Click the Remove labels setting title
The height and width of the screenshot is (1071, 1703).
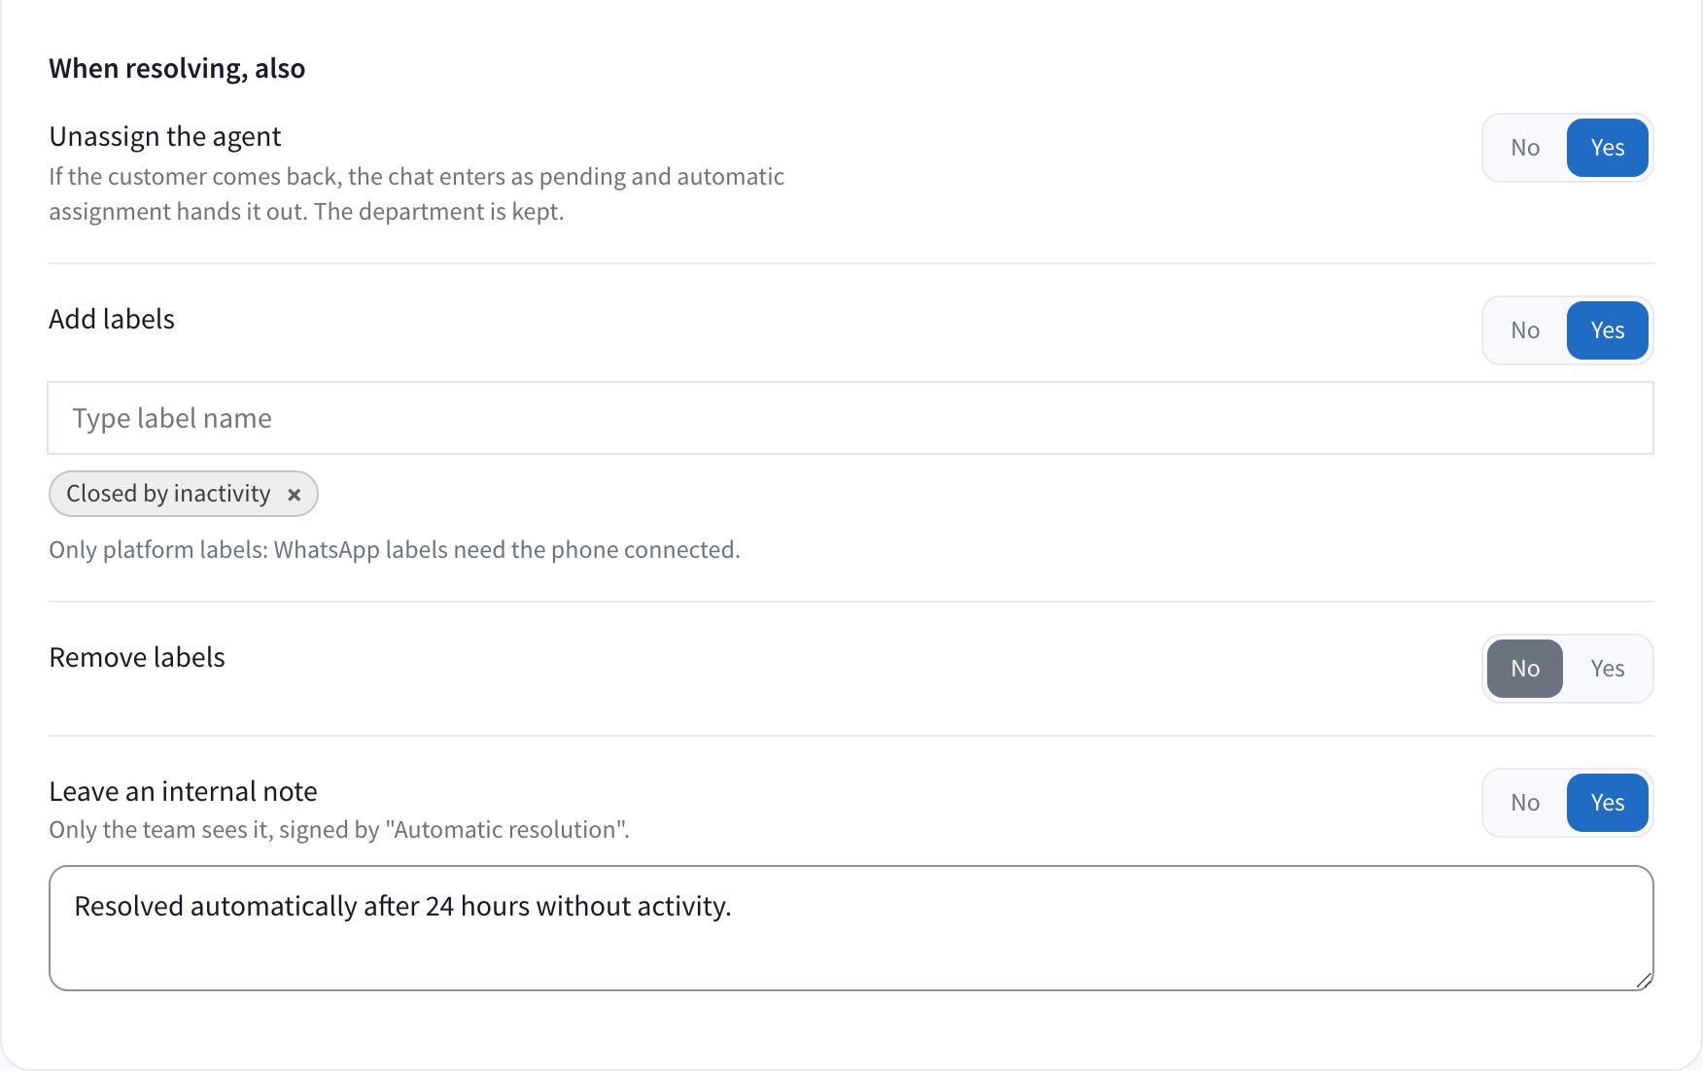tap(137, 657)
